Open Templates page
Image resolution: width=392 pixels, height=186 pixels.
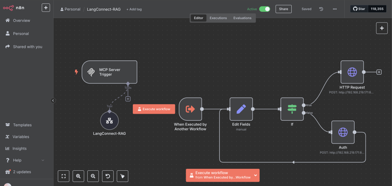22,125
